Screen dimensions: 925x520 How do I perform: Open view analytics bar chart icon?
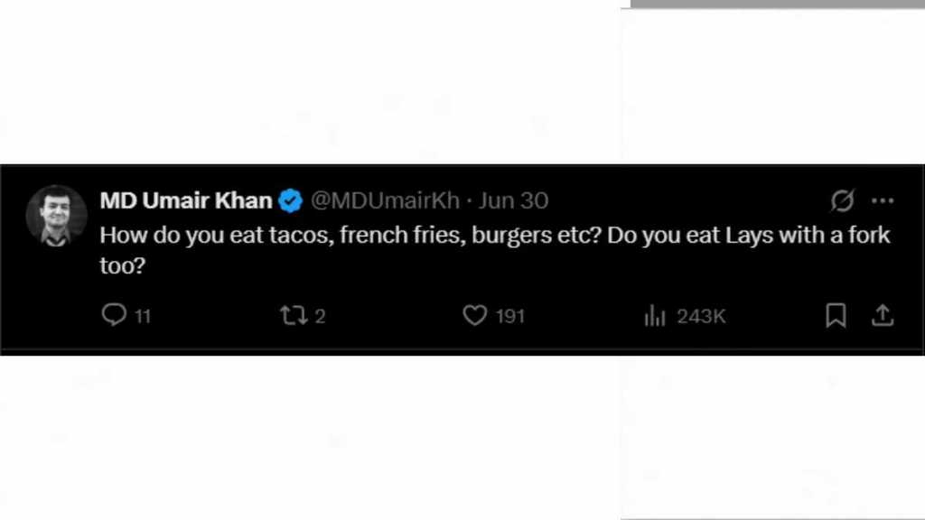(655, 316)
